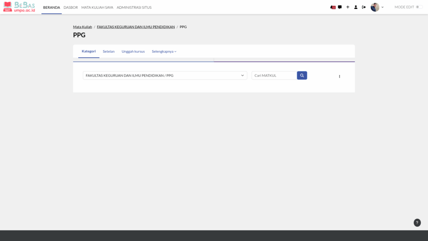This screenshot has width=428, height=241.
Task: Open Fakultas Keguruan dan Ilmu Pendidikan breadcrumb
Action: (136, 27)
